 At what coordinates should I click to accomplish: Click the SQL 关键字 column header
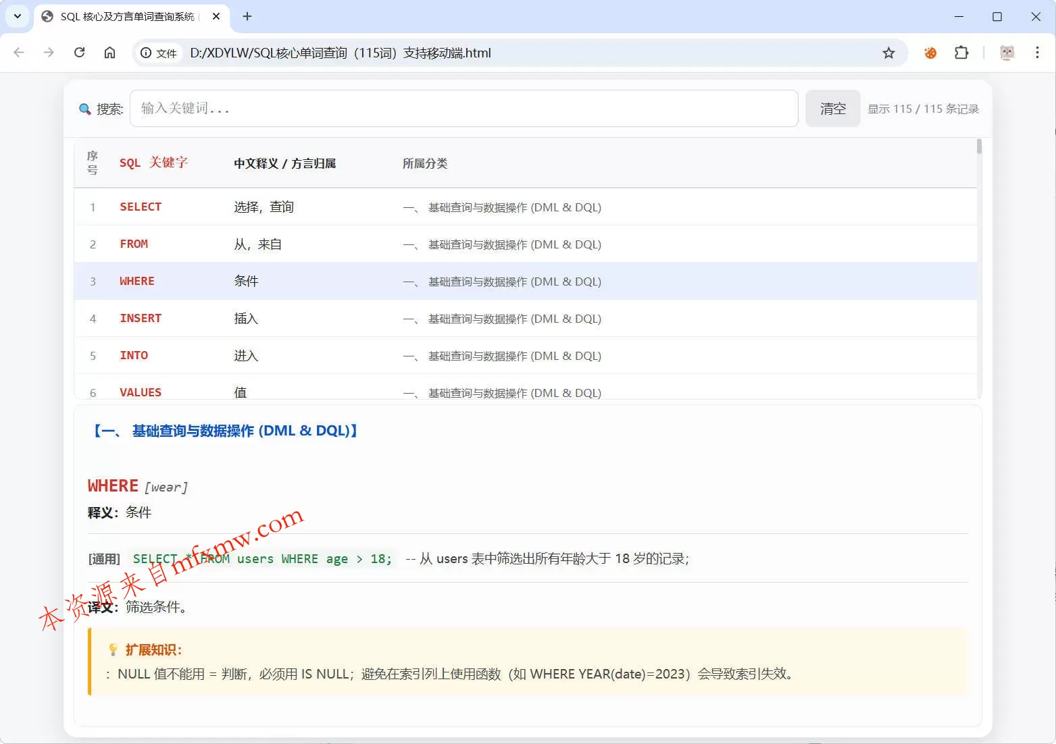[153, 163]
